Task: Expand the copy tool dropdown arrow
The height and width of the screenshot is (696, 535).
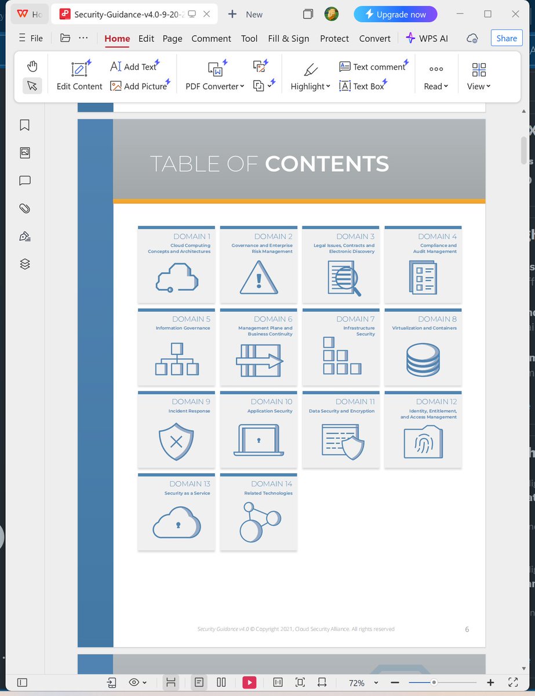Action: coord(270,86)
